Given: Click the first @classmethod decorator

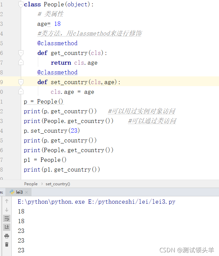Looking at the screenshot, I should click(57, 43).
